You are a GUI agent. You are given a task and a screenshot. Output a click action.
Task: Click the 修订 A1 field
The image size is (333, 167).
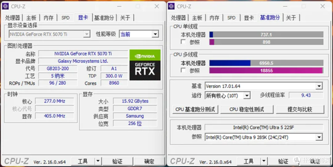(x=114, y=68)
